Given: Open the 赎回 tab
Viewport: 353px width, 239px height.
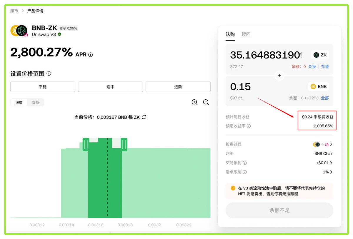Looking at the screenshot, I should pyautogui.click(x=246, y=34).
